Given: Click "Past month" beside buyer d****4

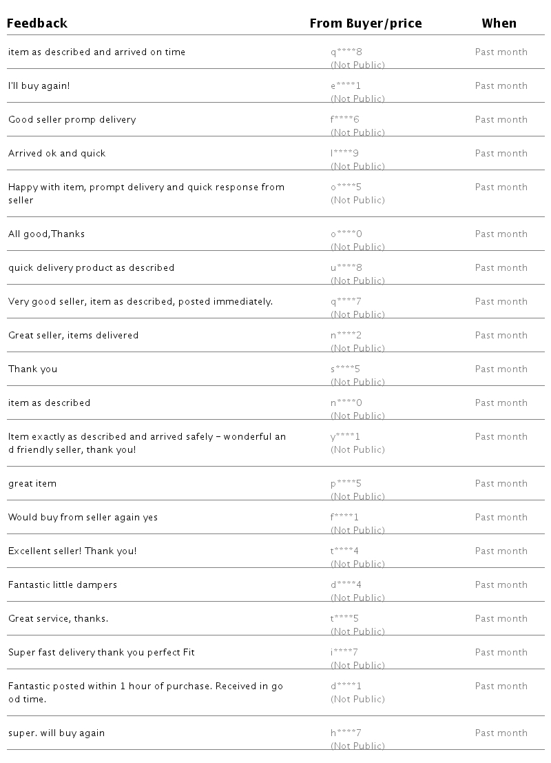Looking at the screenshot, I should coord(501,584).
